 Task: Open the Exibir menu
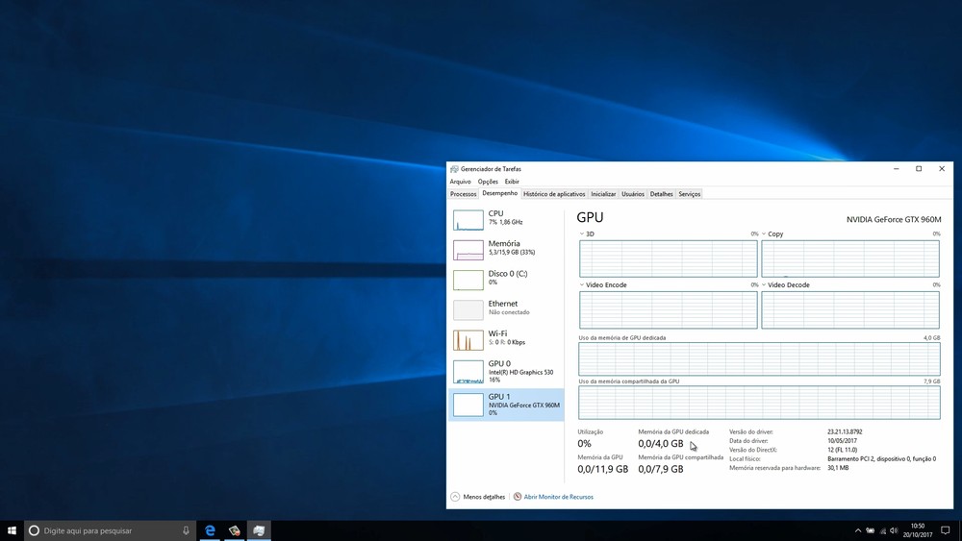coord(512,182)
